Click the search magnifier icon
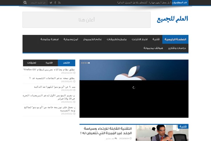The width and height of the screenshot is (211, 141). coord(25,2)
